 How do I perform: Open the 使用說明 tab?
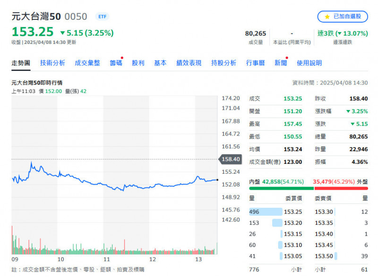pyautogui.click(x=309, y=63)
